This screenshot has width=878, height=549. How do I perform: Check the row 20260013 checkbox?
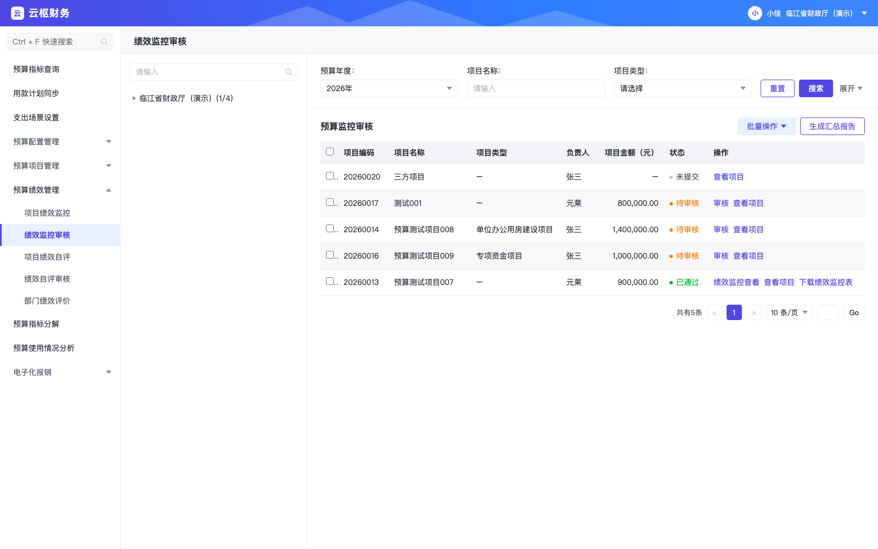330,281
